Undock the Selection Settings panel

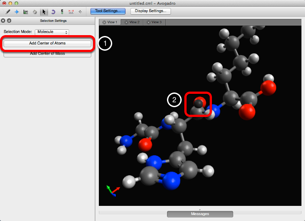pos(9,21)
